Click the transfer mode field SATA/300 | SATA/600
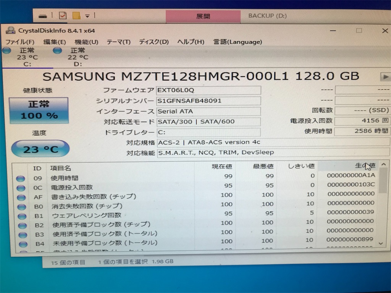This screenshot has height=293, width=391. point(209,122)
